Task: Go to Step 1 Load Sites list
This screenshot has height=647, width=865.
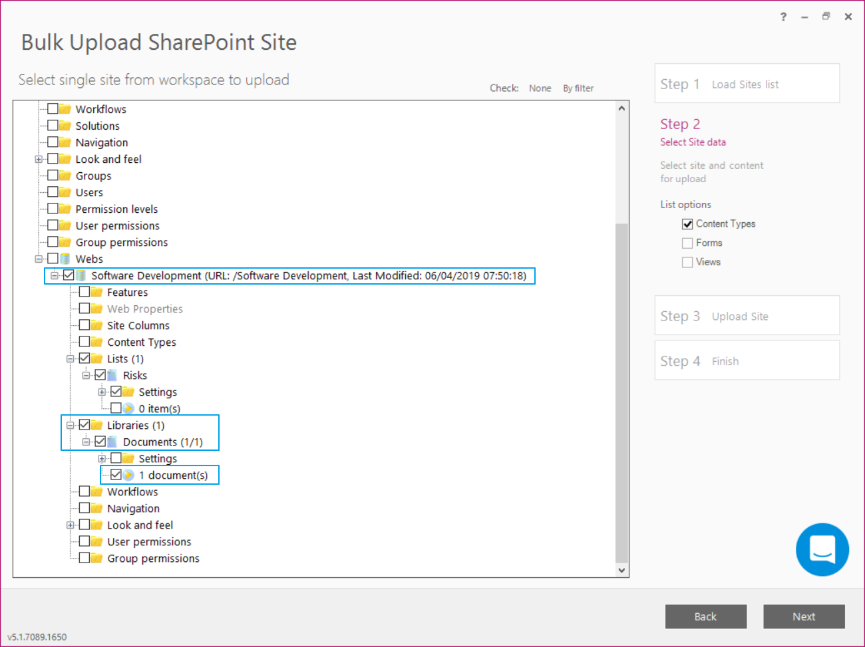Action: (x=747, y=84)
